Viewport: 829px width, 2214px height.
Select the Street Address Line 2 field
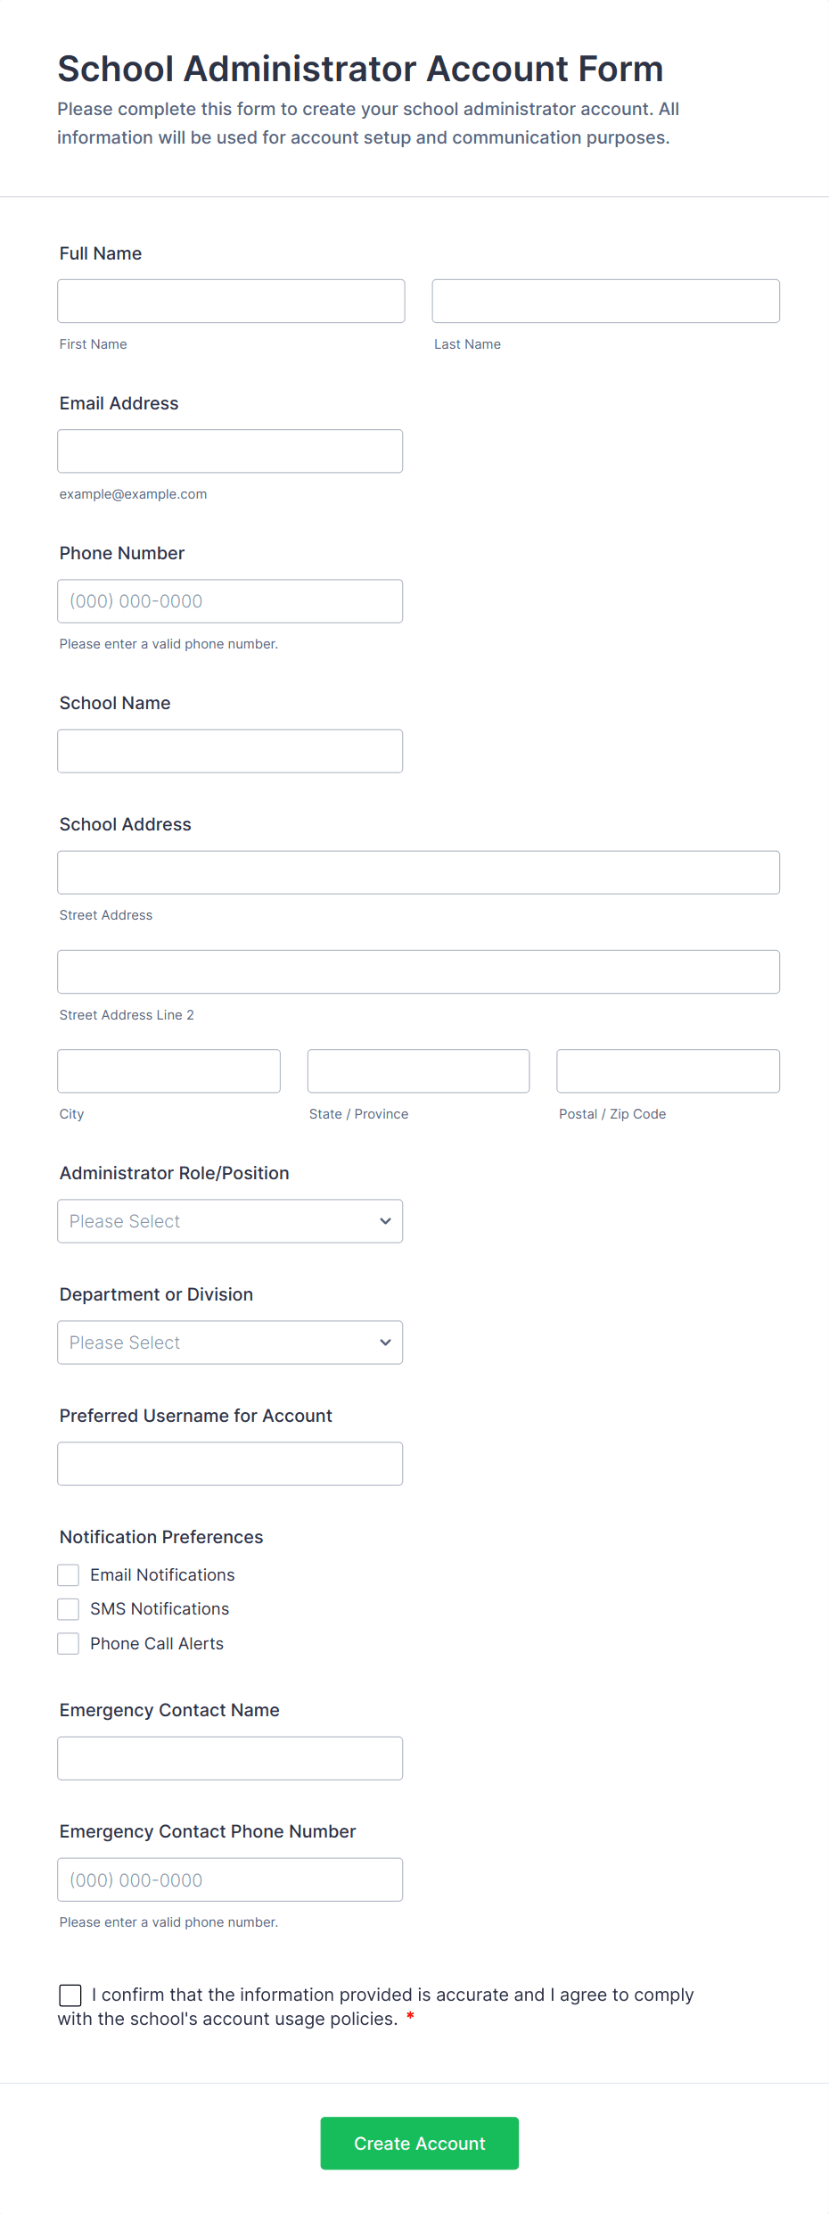(x=418, y=972)
